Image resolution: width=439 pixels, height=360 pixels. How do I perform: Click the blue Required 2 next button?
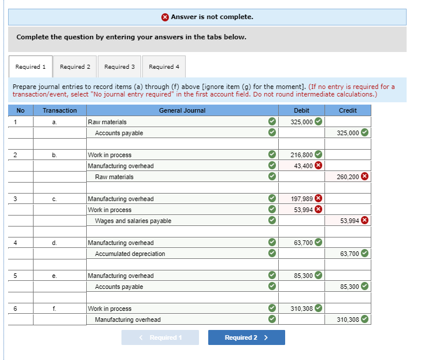[246, 337]
